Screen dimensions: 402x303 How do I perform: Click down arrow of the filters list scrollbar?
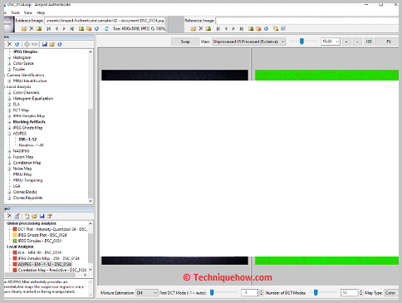[91, 201]
